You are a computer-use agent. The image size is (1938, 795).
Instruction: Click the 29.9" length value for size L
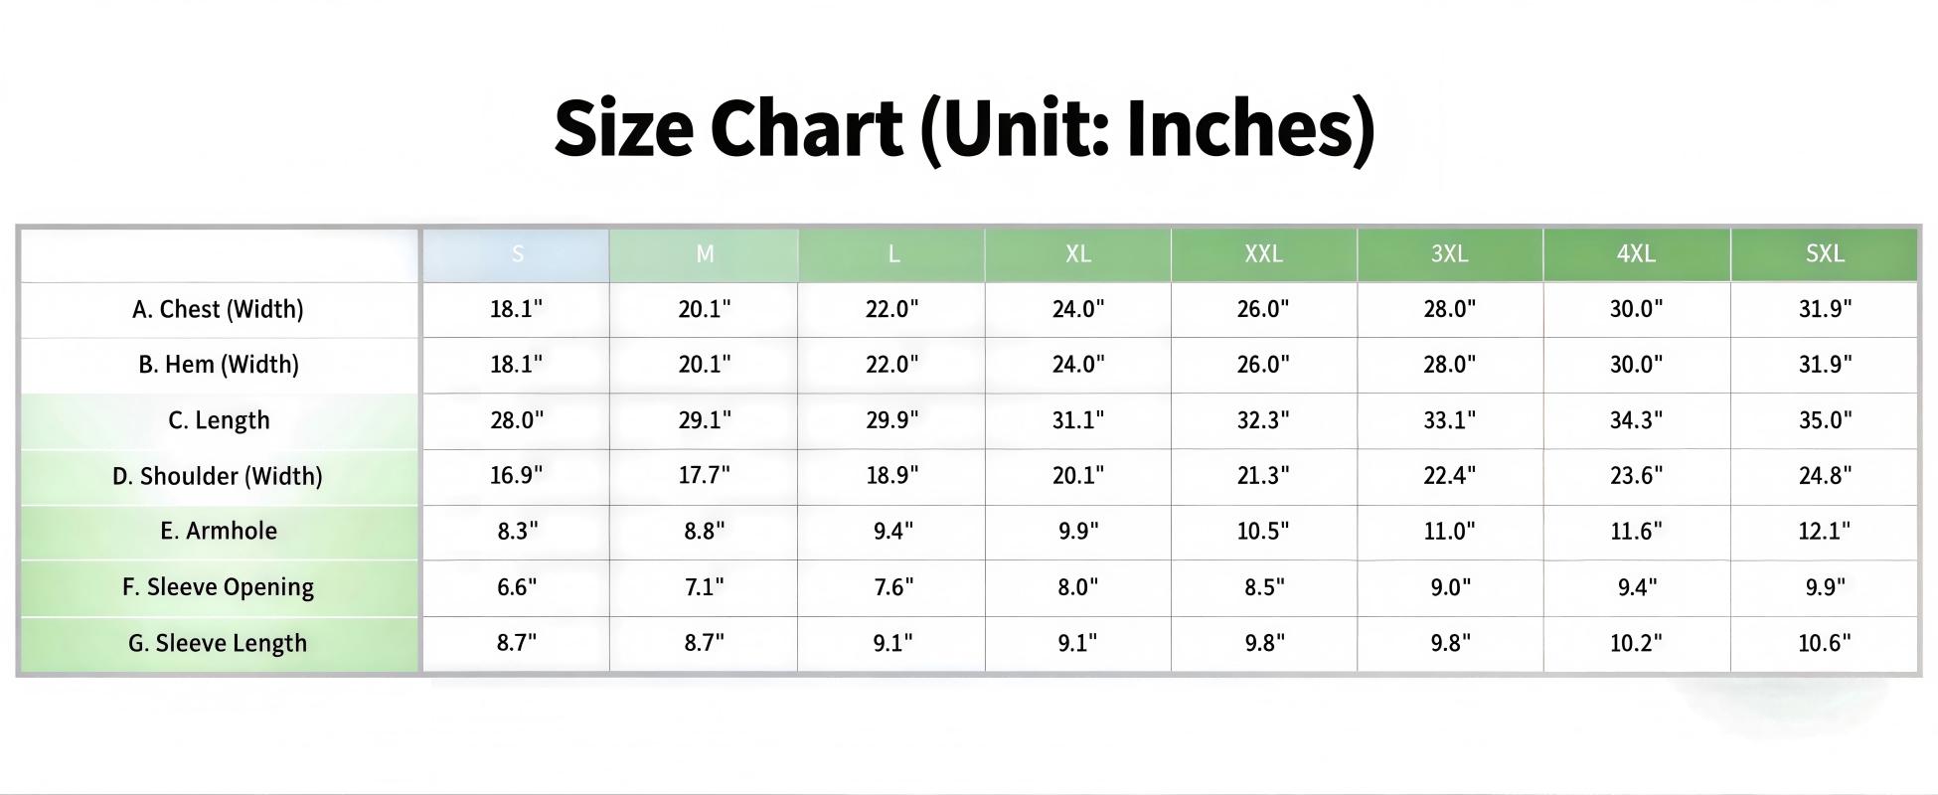point(891,420)
